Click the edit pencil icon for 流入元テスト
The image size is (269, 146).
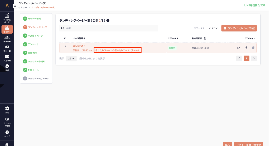239,48
